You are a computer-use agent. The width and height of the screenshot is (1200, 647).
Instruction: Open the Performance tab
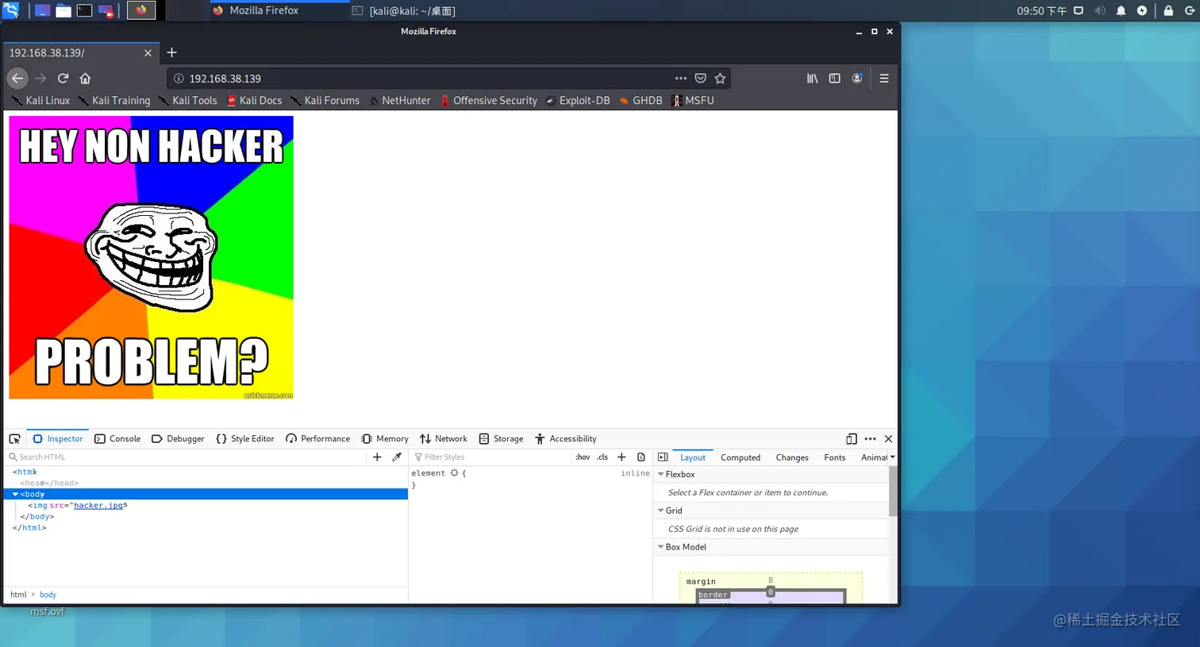pyautogui.click(x=317, y=439)
